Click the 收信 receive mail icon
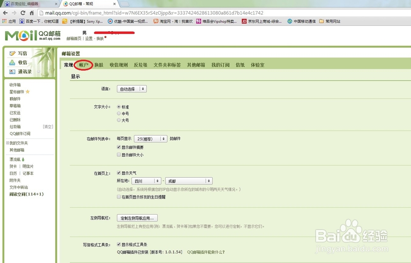 pyautogui.click(x=13, y=62)
